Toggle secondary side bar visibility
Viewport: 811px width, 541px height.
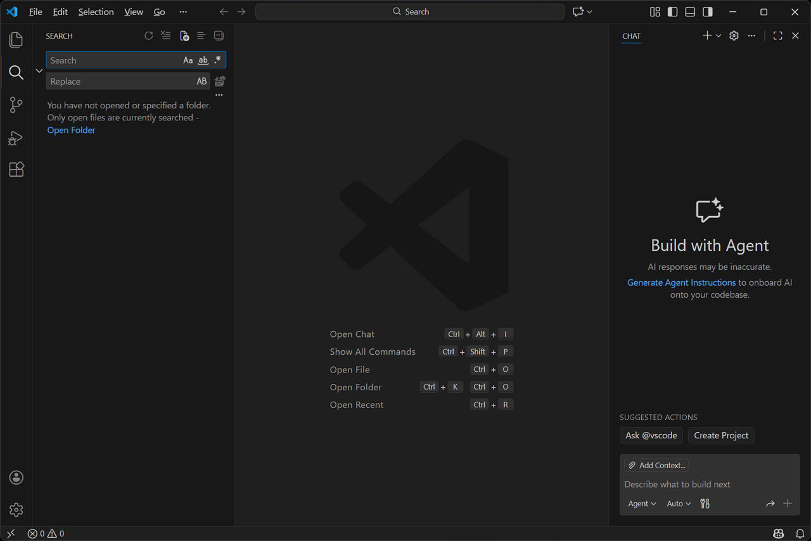click(708, 11)
